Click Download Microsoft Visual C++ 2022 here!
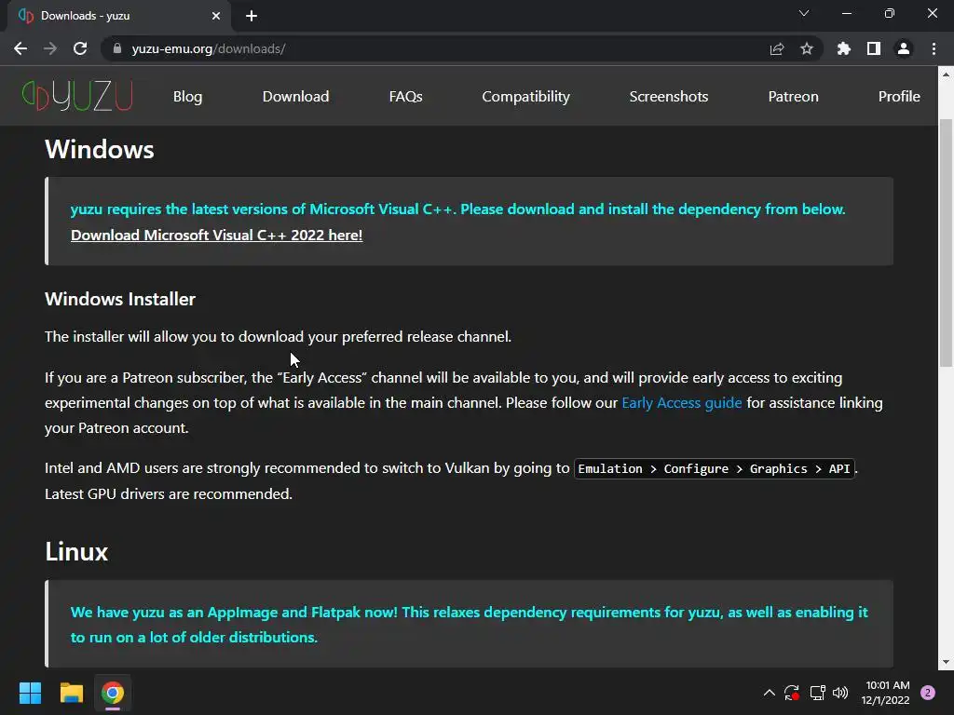Viewport: 954px width, 715px height. [216, 236]
